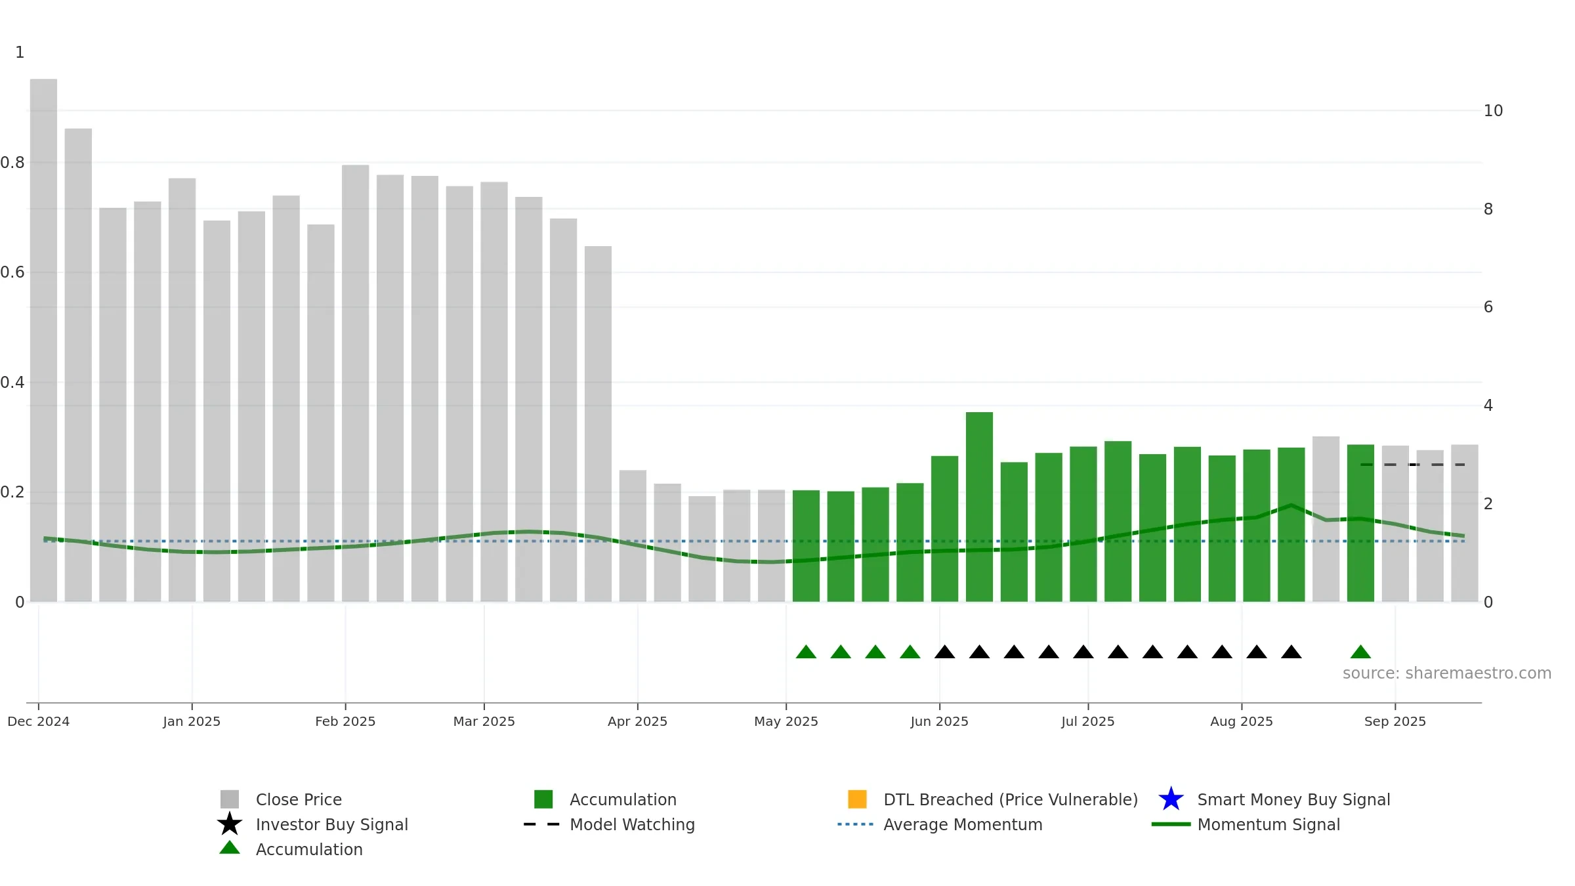Toggle the Model Watching legend label
Viewport: 1575px width, 886px height.
tap(632, 824)
